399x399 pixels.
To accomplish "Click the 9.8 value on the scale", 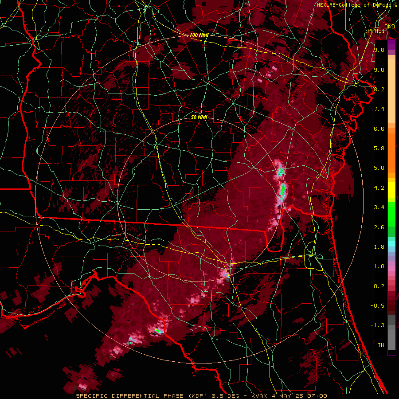I will (379, 50).
